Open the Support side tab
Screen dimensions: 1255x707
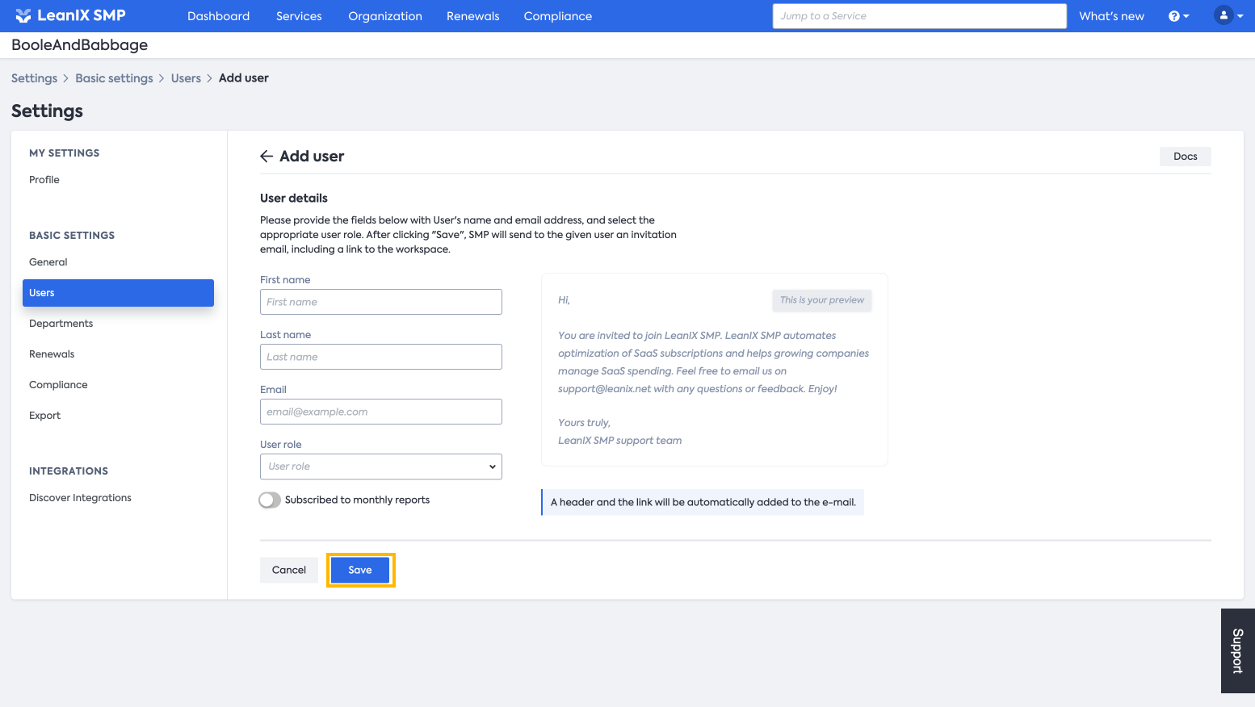(1238, 651)
